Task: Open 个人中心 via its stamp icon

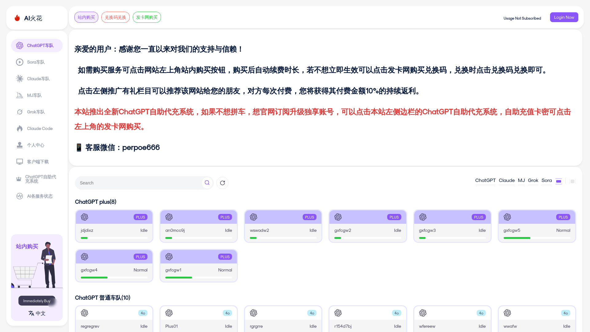Action: point(20,145)
